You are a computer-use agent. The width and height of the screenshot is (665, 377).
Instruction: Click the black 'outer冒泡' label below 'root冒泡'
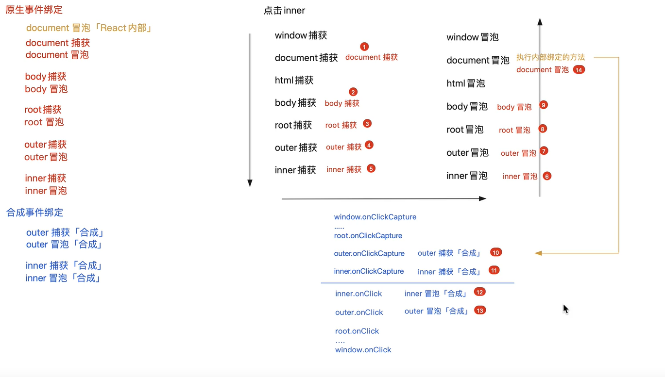pos(468,153)
